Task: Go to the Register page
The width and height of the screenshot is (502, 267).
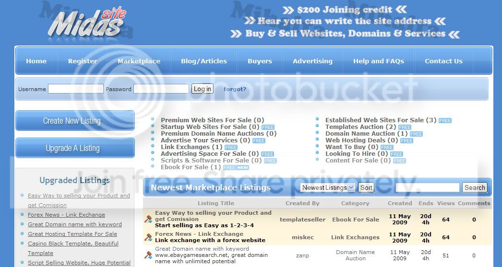Action: point(82,61)
